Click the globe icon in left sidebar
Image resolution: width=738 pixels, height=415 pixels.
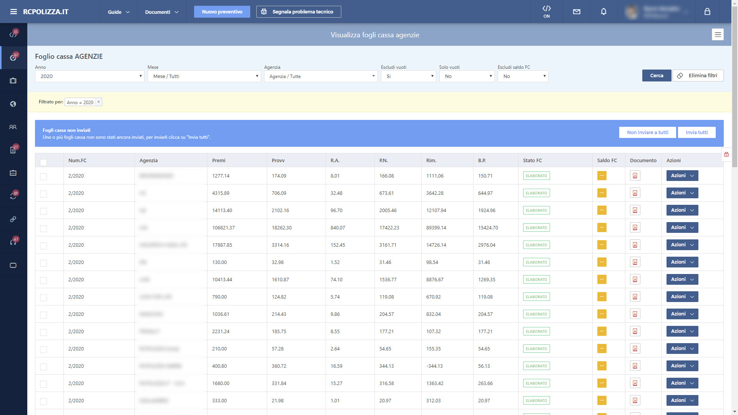(x=13, y=104)
